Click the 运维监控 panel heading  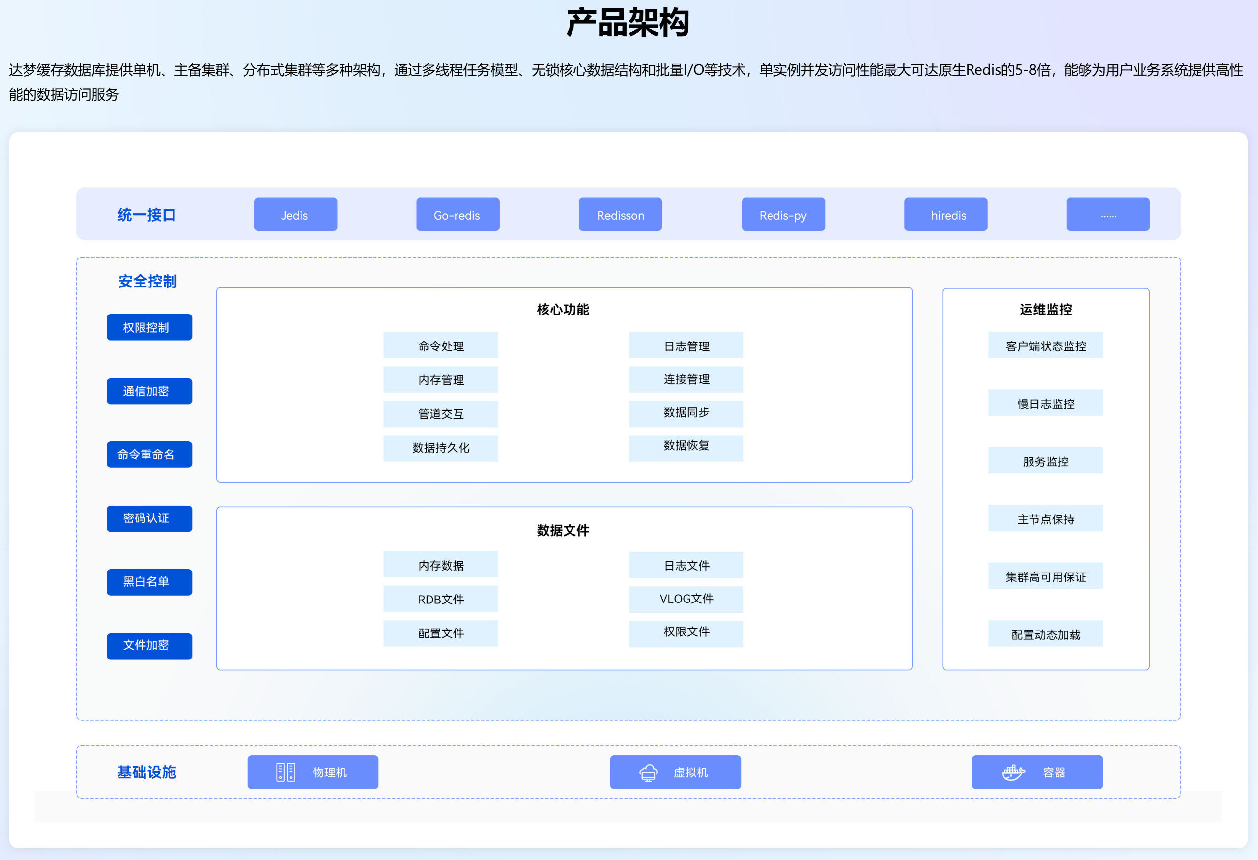(1046, 310)
